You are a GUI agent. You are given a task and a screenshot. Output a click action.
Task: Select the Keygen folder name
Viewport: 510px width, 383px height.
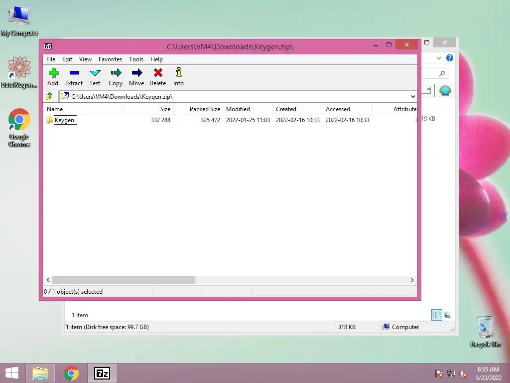coord(65,120)
